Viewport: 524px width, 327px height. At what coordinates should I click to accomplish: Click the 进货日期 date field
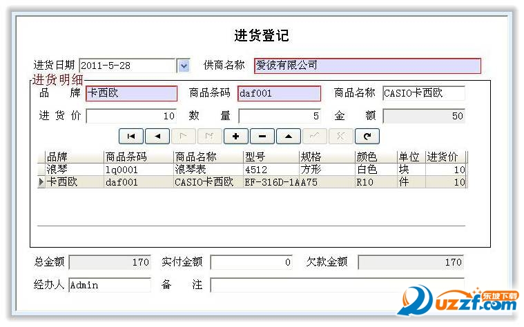[127, 66]
